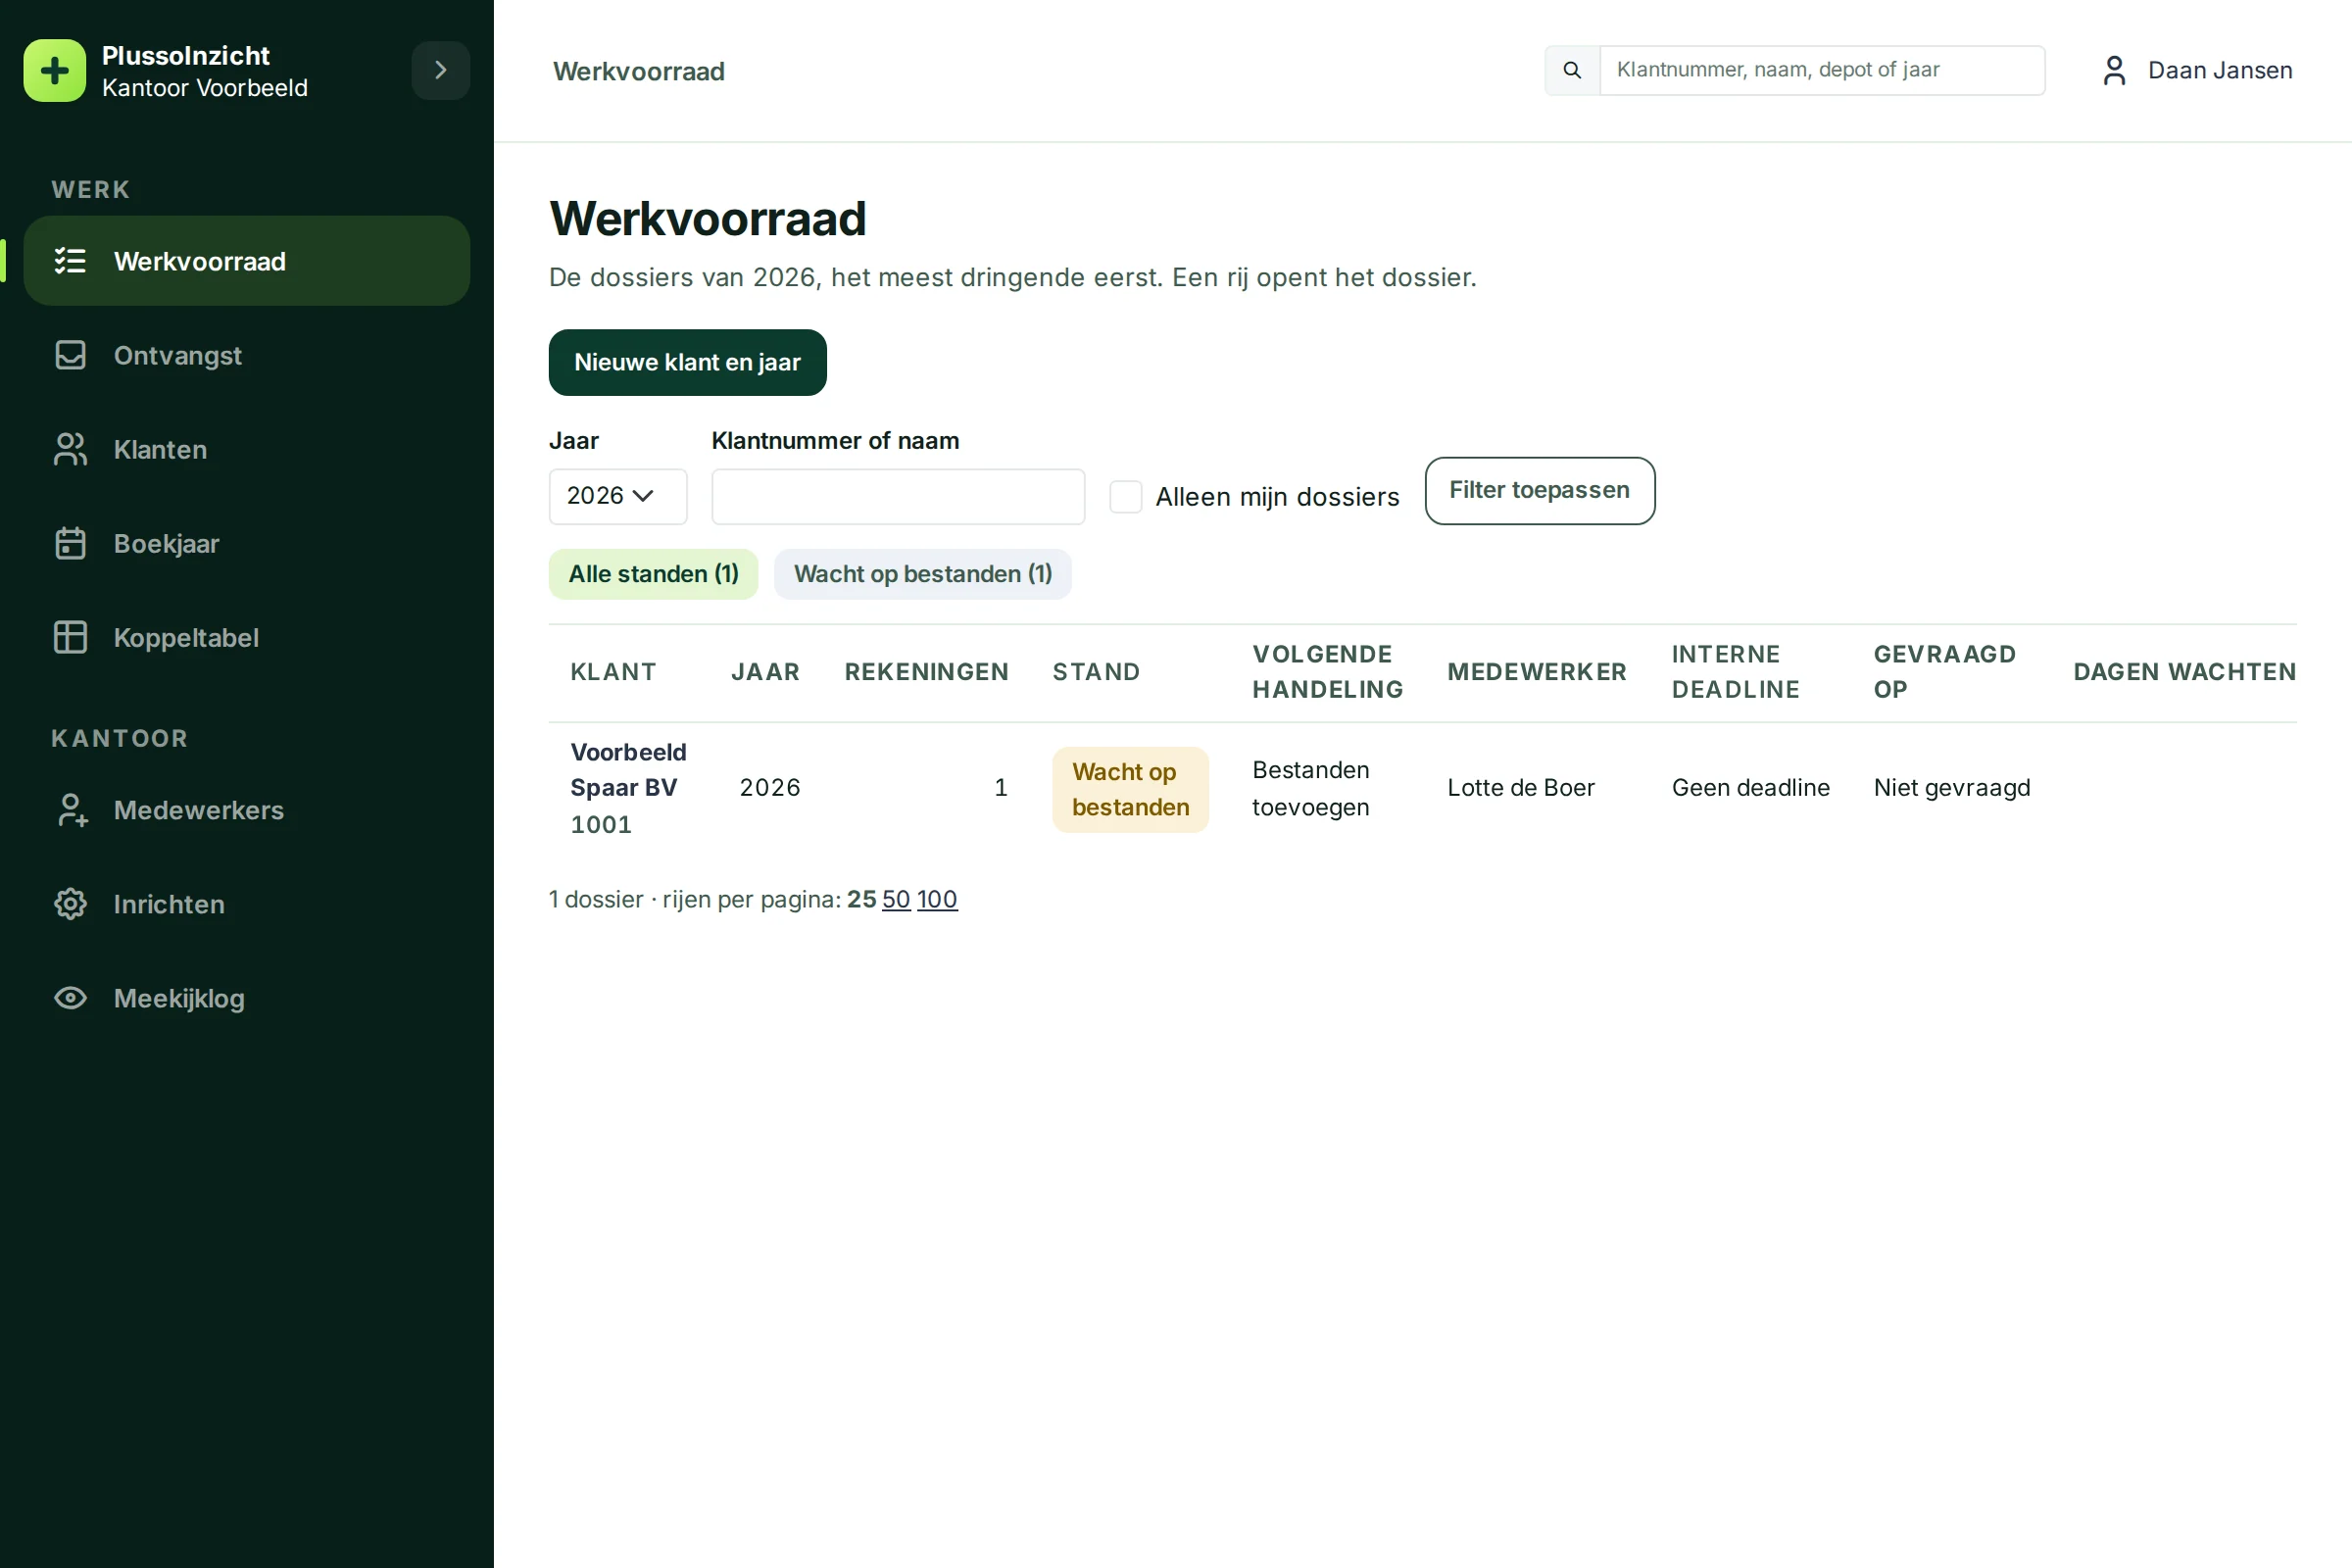
Task: Click the Ontvangst inbox icon
Action: click(70, 355)
